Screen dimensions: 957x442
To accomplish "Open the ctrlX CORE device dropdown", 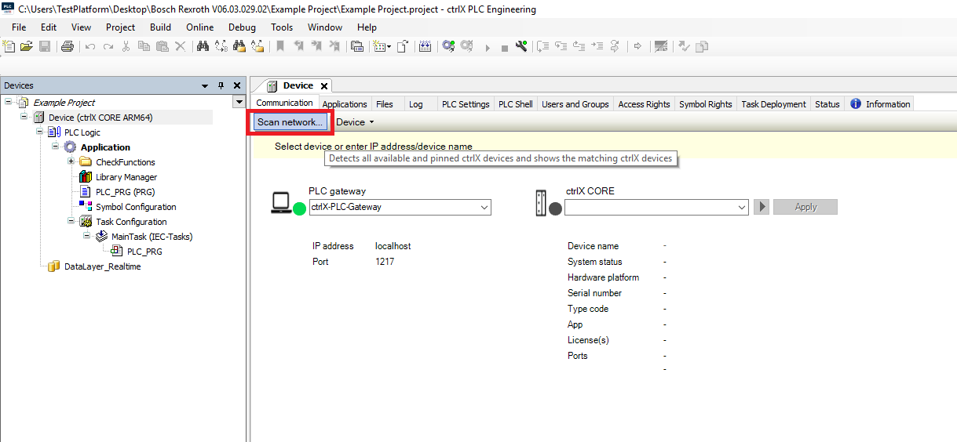I will tap(741, 208).
